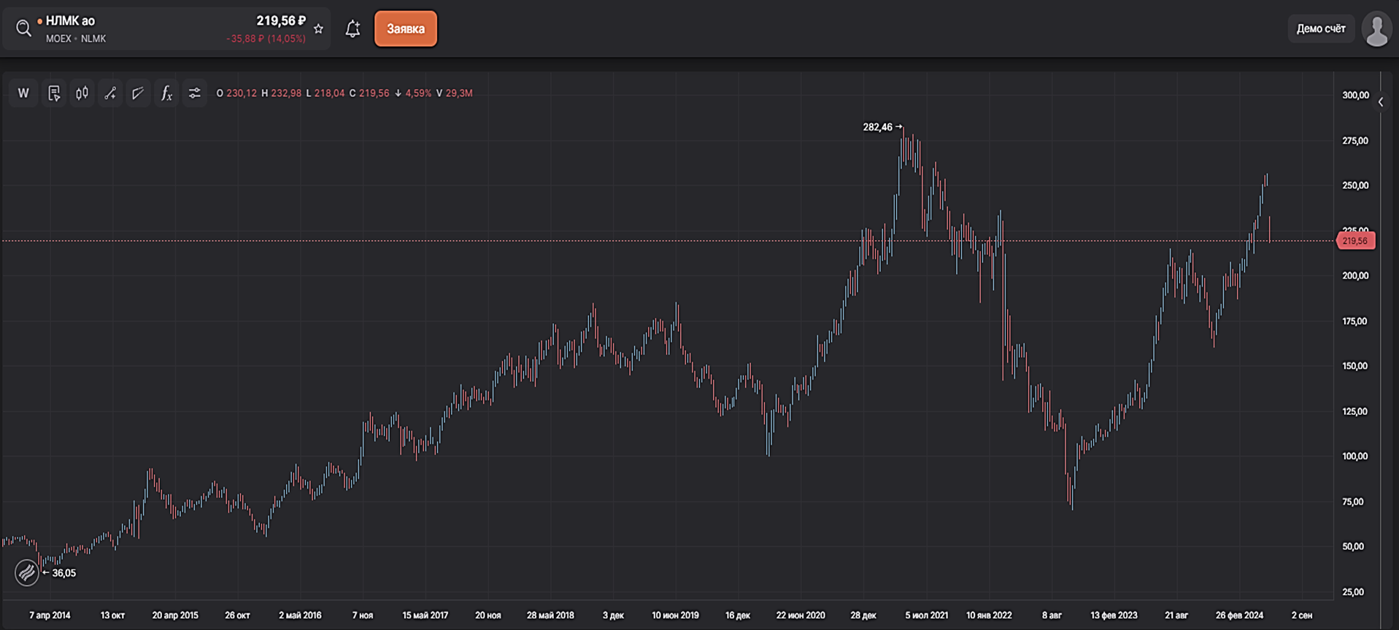Change chart type with candlestick icon

82,93
